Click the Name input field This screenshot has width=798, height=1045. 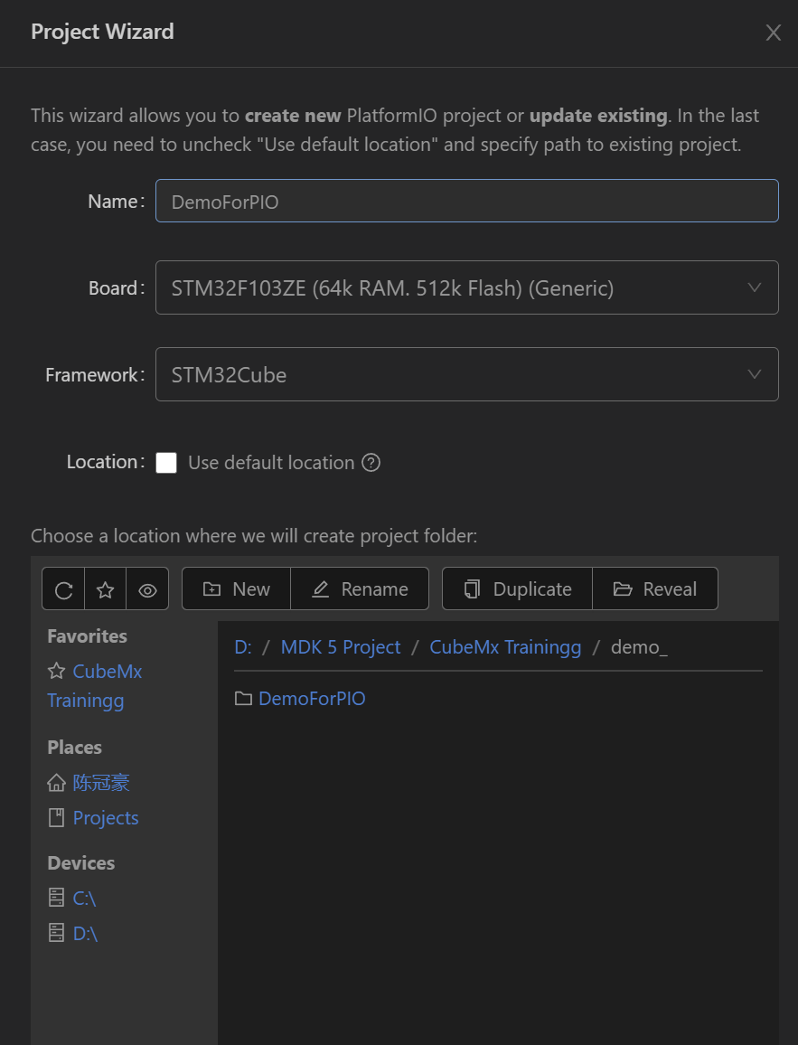coord(466,202)
